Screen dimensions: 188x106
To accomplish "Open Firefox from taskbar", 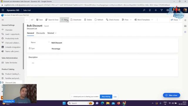I will [x=119, y=103].
